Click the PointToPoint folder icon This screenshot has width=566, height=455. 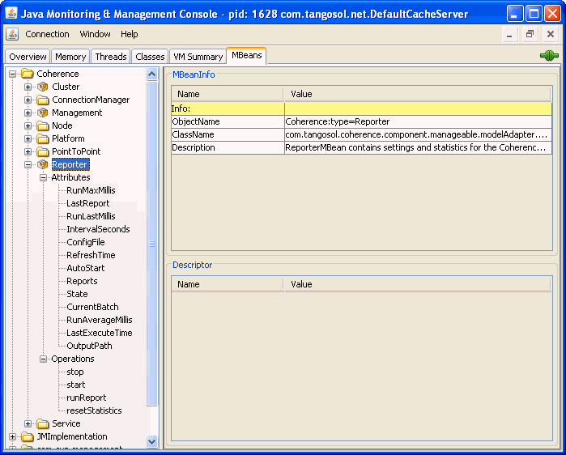(43, 151)
